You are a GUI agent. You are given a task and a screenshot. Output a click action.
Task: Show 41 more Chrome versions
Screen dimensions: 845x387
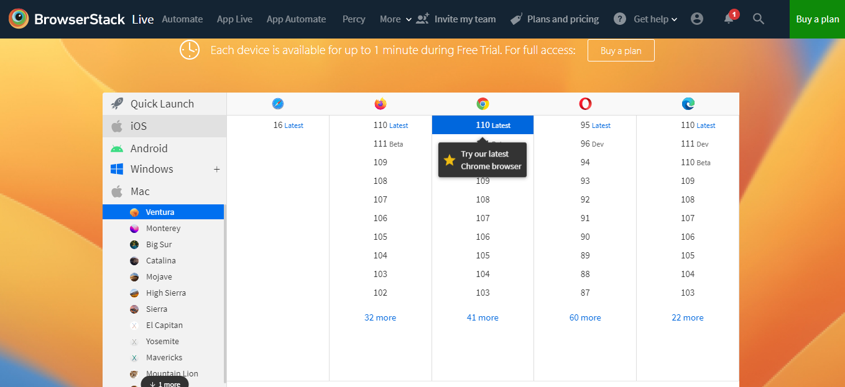483,317
